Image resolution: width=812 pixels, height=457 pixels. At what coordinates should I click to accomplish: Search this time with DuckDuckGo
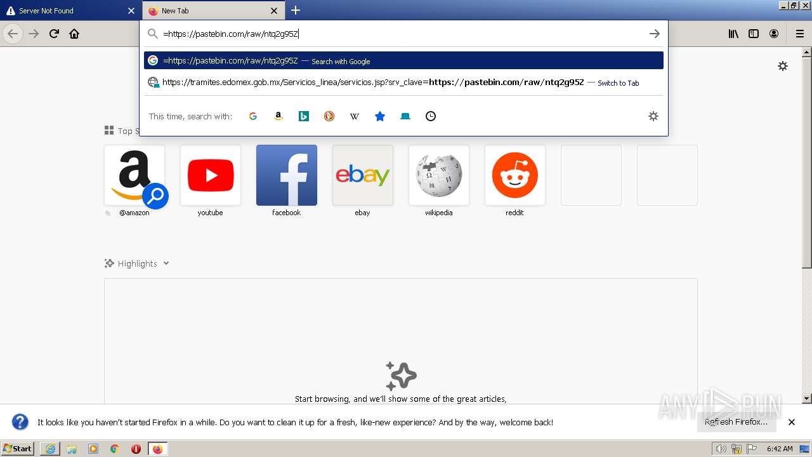pyautogui.click(x=329, y=116)
